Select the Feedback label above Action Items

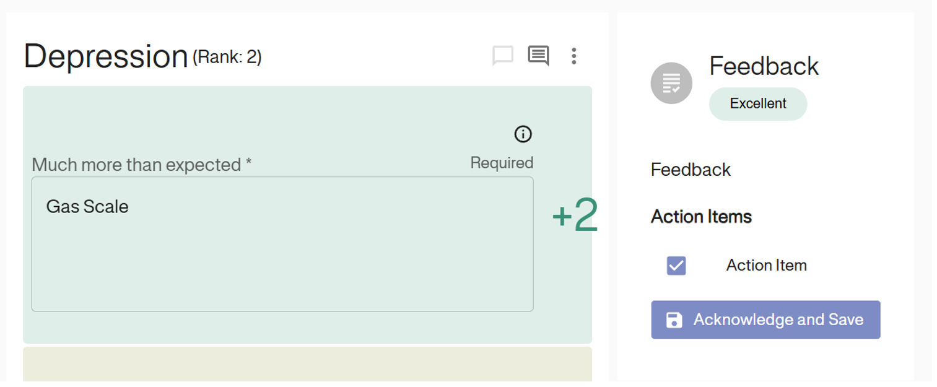[691, 170]
